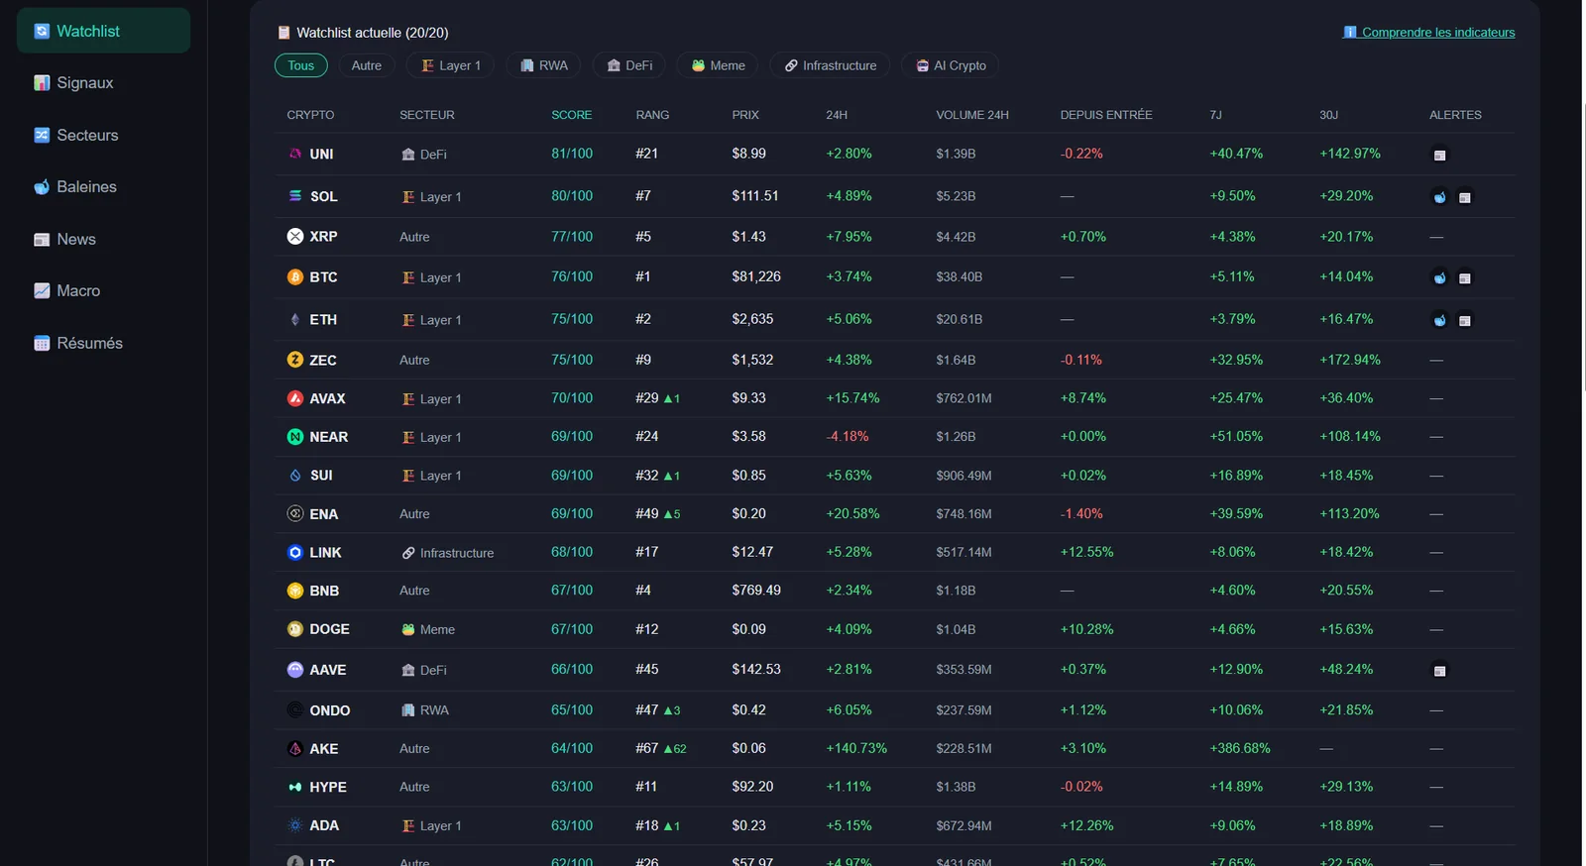This screenshot has height=866, width=1586.
Task: Click the UNI coin logo
Action: 294,154
